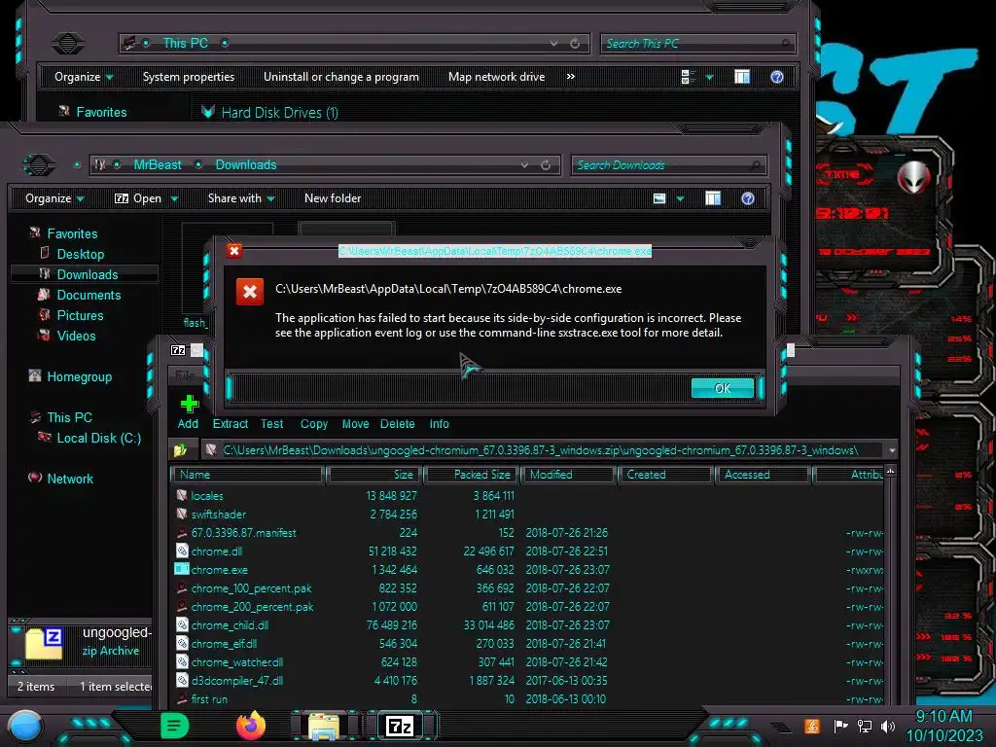The image size is (996, 747).
Task: Sort 7-Zip list by Packed Size column
Action: [x=473, y=475]
